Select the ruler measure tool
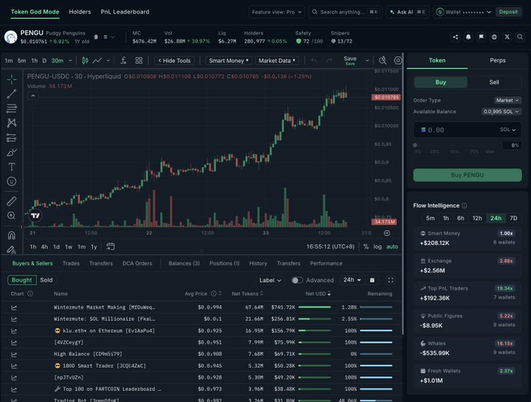 pyautogui.click(x=12, y=201)
